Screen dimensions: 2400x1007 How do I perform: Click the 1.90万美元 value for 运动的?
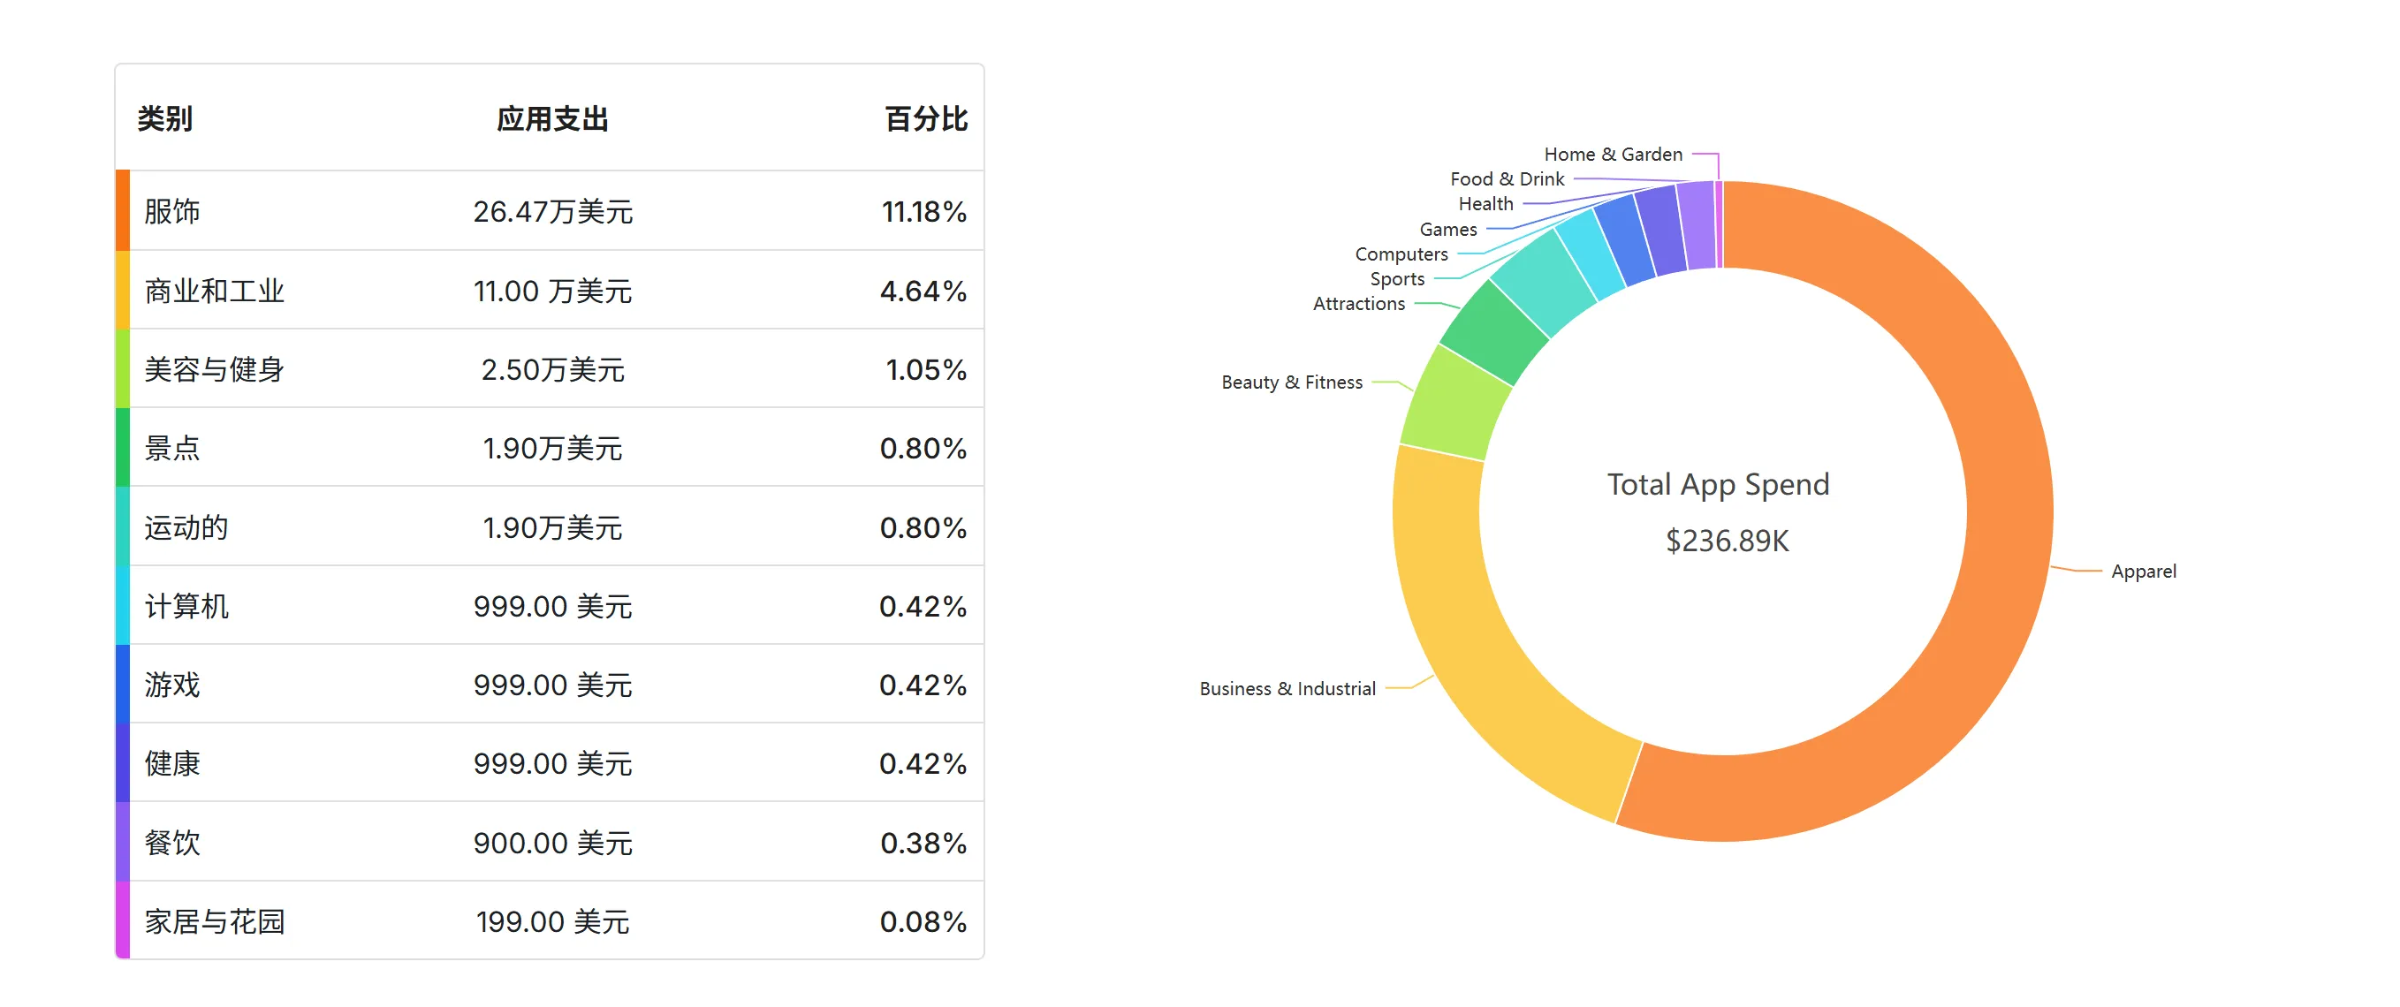[551, 527]
